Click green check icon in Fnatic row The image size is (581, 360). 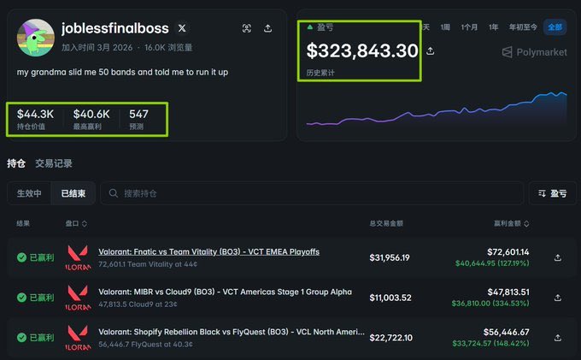[21, 257]
